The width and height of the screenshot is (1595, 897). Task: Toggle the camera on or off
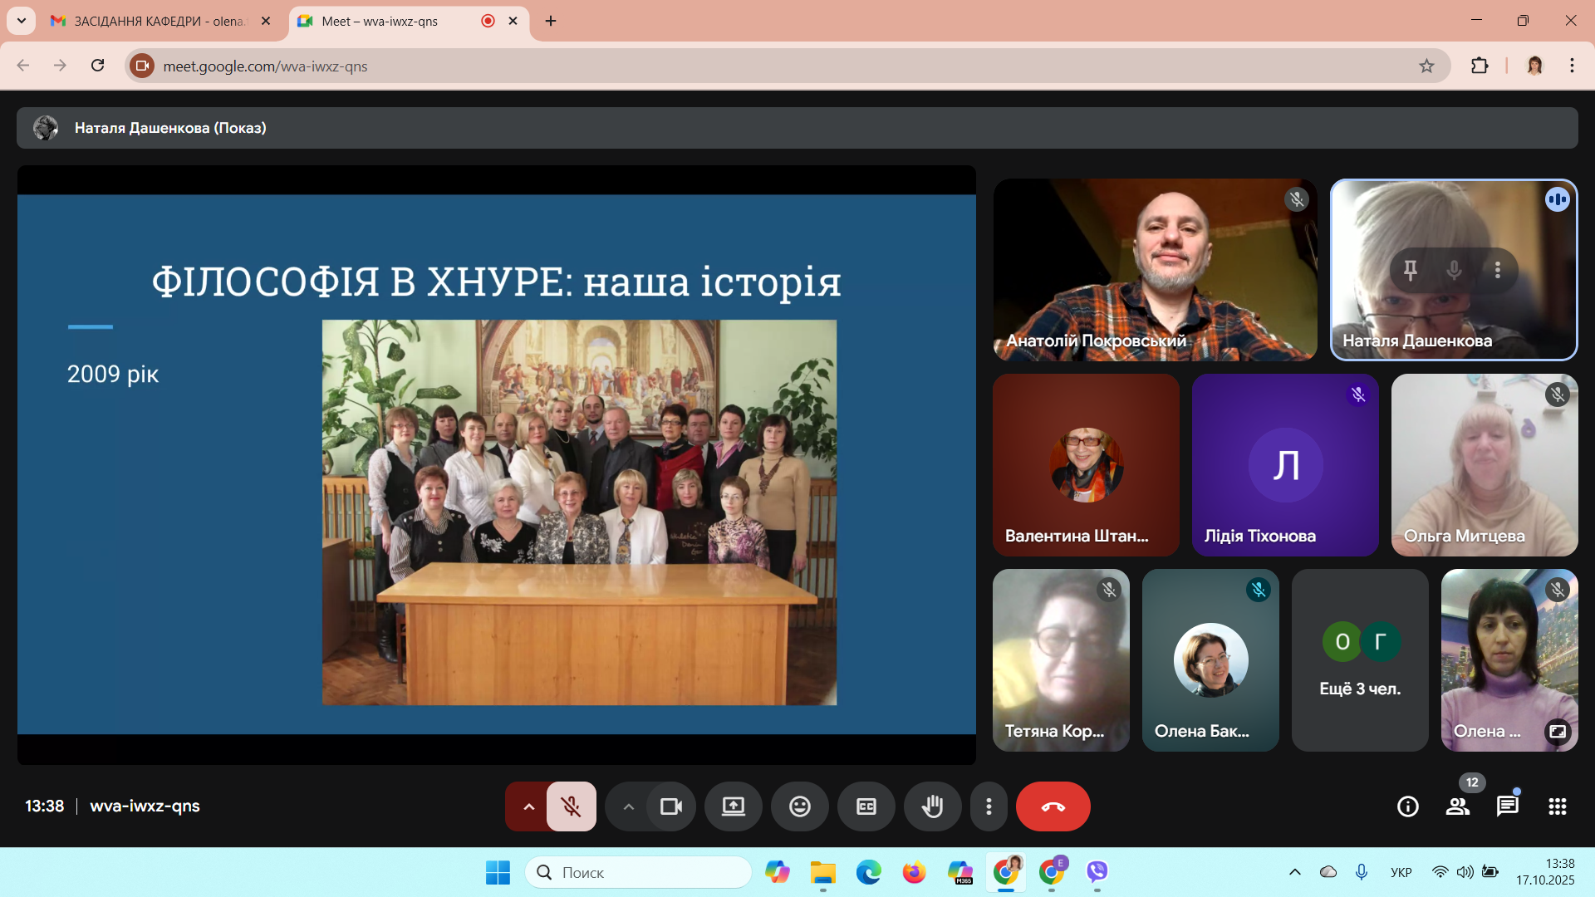(670, 806)
